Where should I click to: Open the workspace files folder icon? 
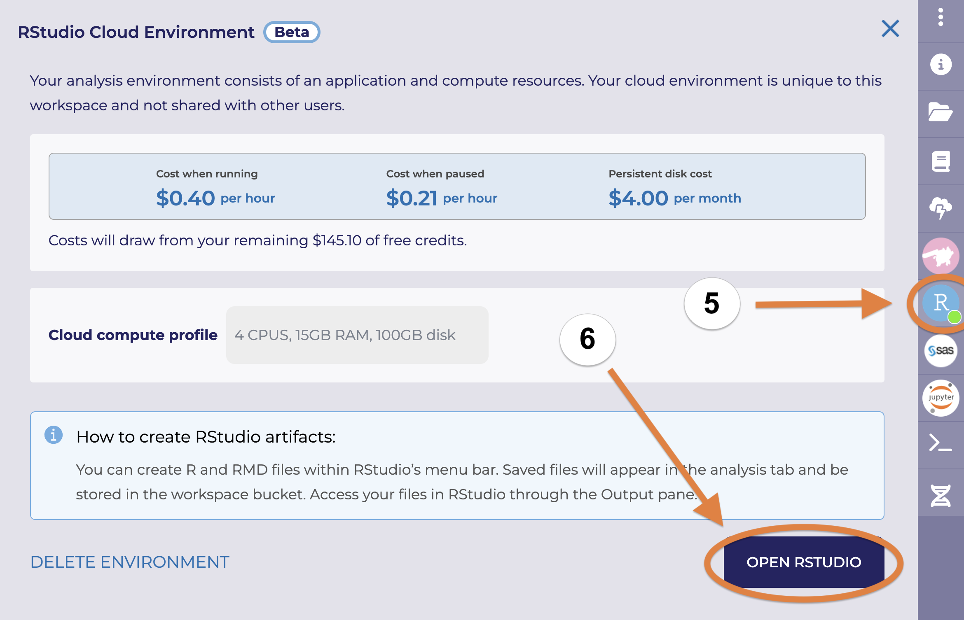tap(941, 112)
